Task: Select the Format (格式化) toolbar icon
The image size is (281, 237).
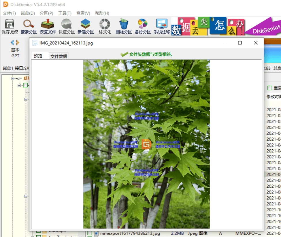Action: 105,26
